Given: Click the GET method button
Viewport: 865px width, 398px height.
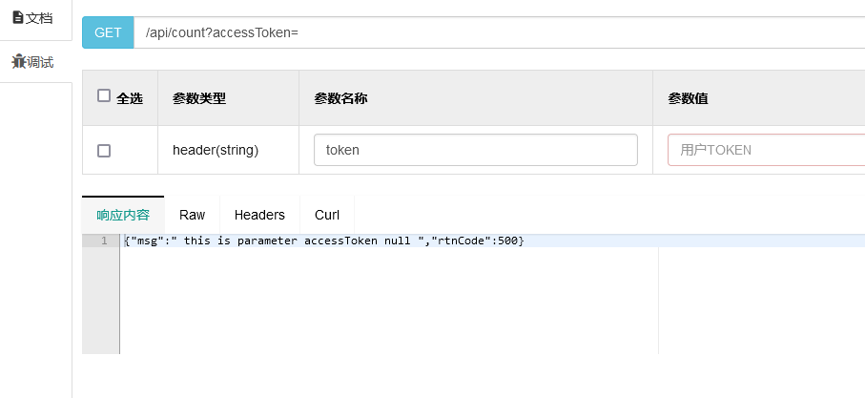Looking at the screenshot, I should [108, 32].
